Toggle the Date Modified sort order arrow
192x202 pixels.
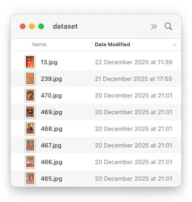pyautogui.click(x=174, y=45)
